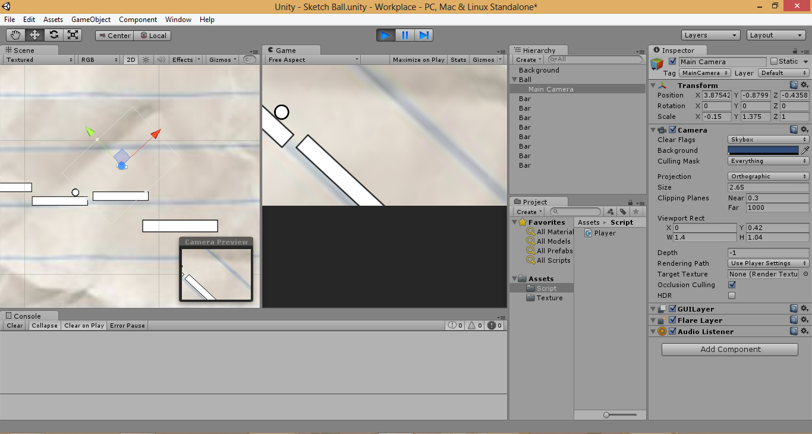Select the Hand tool
Viewport: 812px width, 434px height.
[x=16, y=35]
